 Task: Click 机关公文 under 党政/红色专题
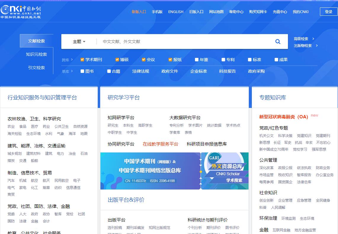coord(266,136)
